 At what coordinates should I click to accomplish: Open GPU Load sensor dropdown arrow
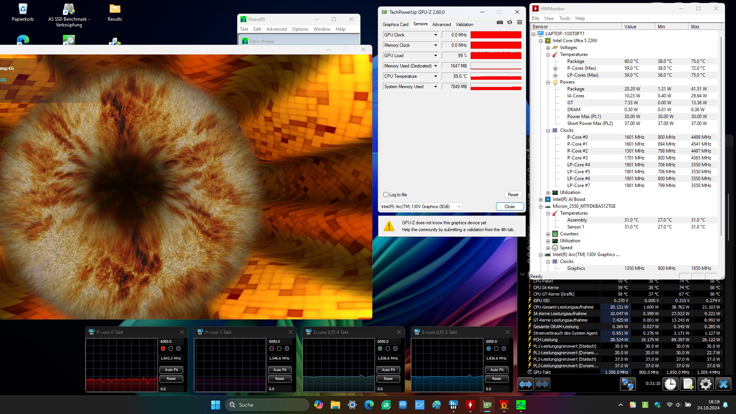(x=435, y=56)
